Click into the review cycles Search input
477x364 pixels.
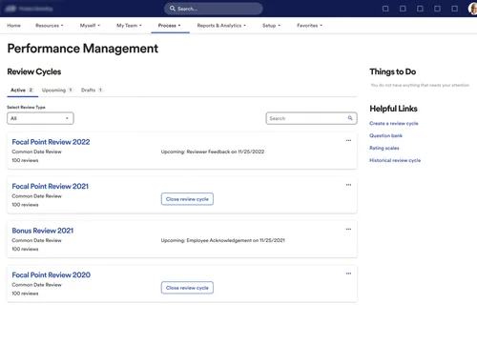pos(311,118)
